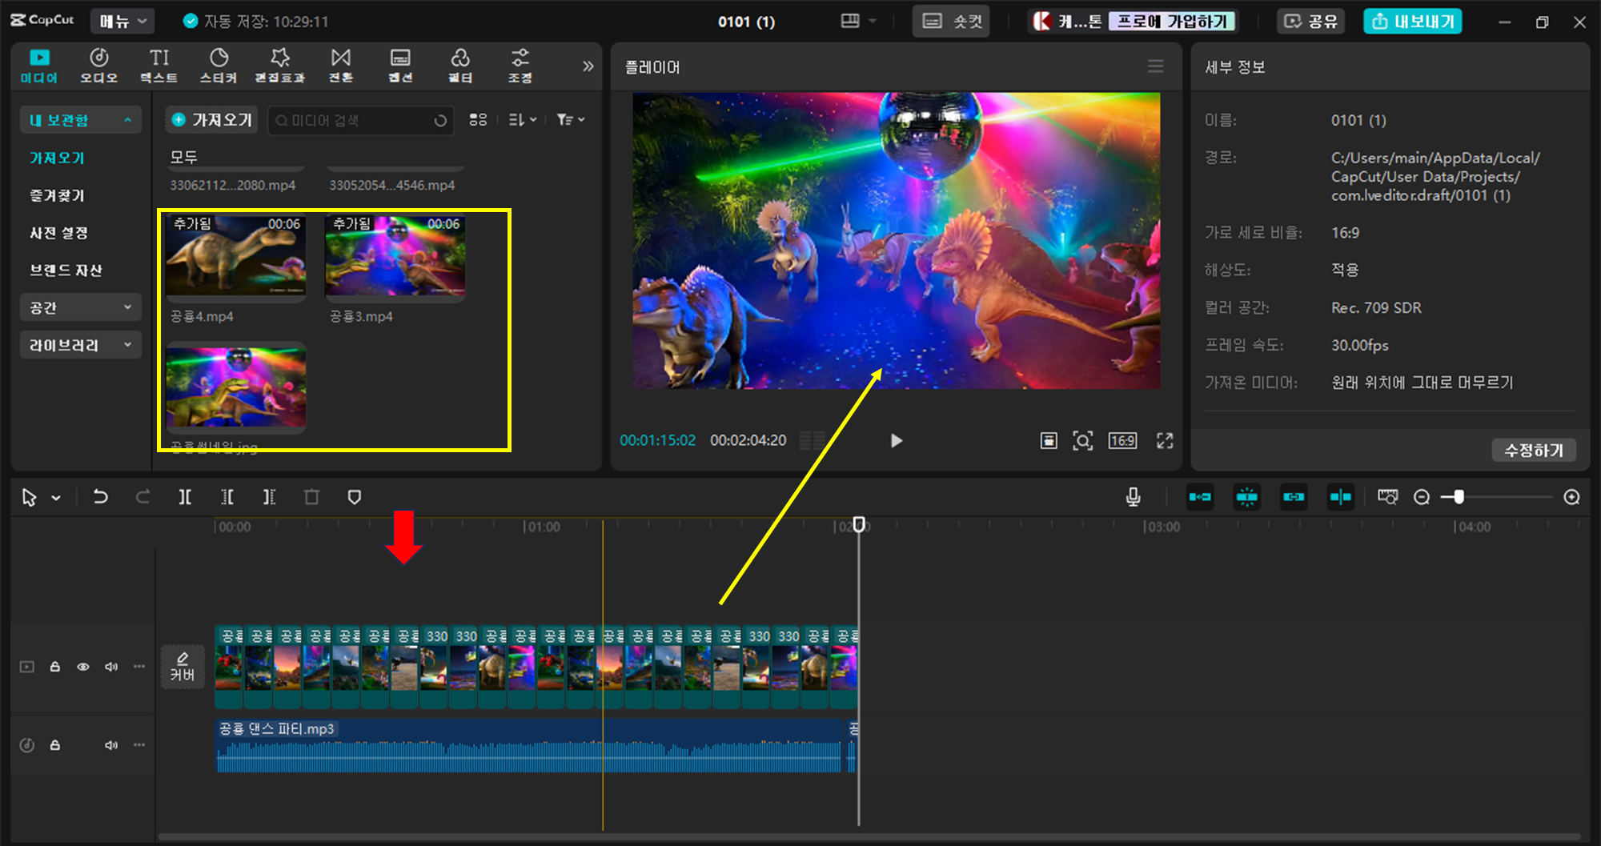Add a marker with the shield icon
The image size is (1601, 846).
coord(355,497)
